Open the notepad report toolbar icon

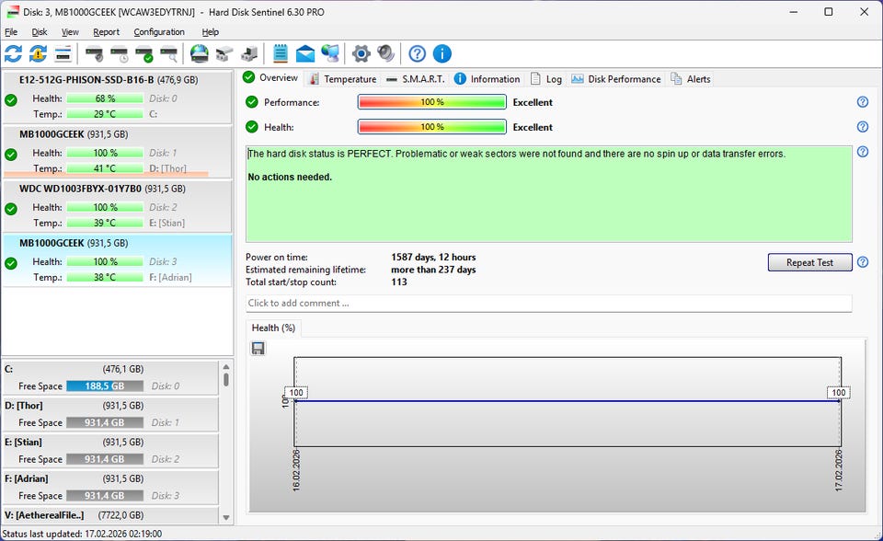click(x=281, y=53)
